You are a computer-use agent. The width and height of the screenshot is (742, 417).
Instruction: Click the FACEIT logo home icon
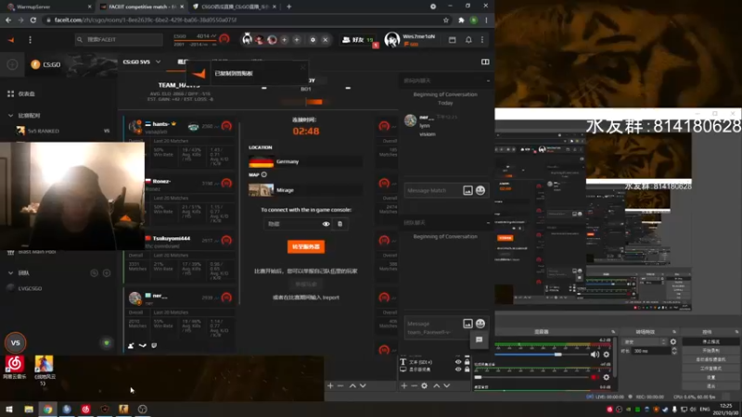click(x=11, y=40)
